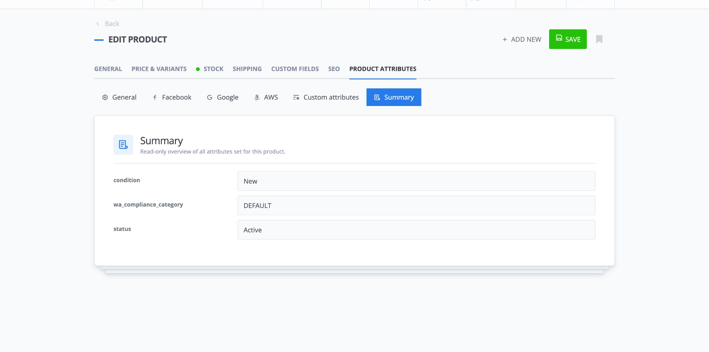The width and height of the screenshot is (709, 352).
Task: Open the Custom attributes sub-tab label
Action: click(x=331, y=97)
